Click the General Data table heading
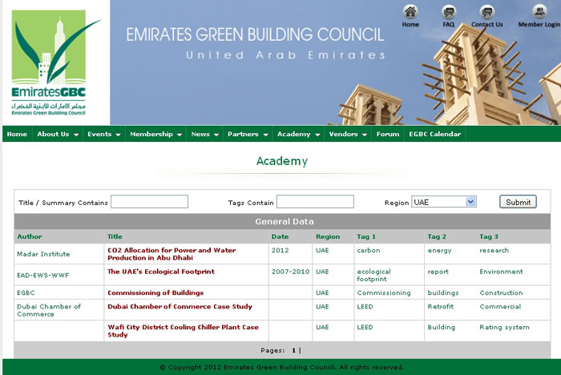 point(284,221)
